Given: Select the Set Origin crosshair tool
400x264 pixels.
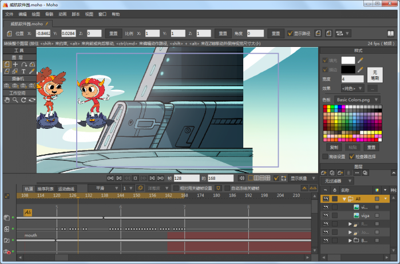Looking at the screenshot, I should click(15, 64).
